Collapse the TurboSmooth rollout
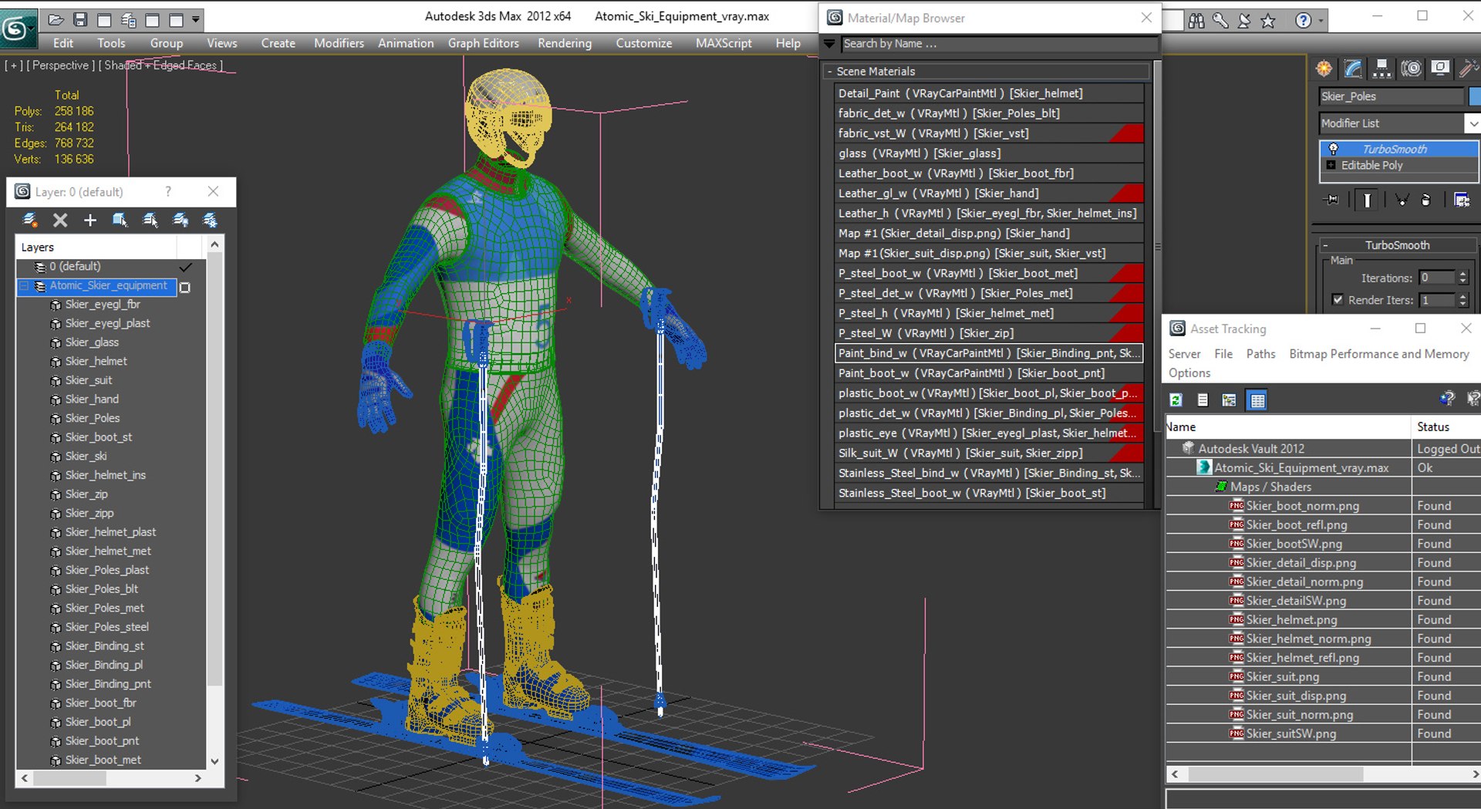Screen dimensions: 1481x809 tap(1325, 245)
